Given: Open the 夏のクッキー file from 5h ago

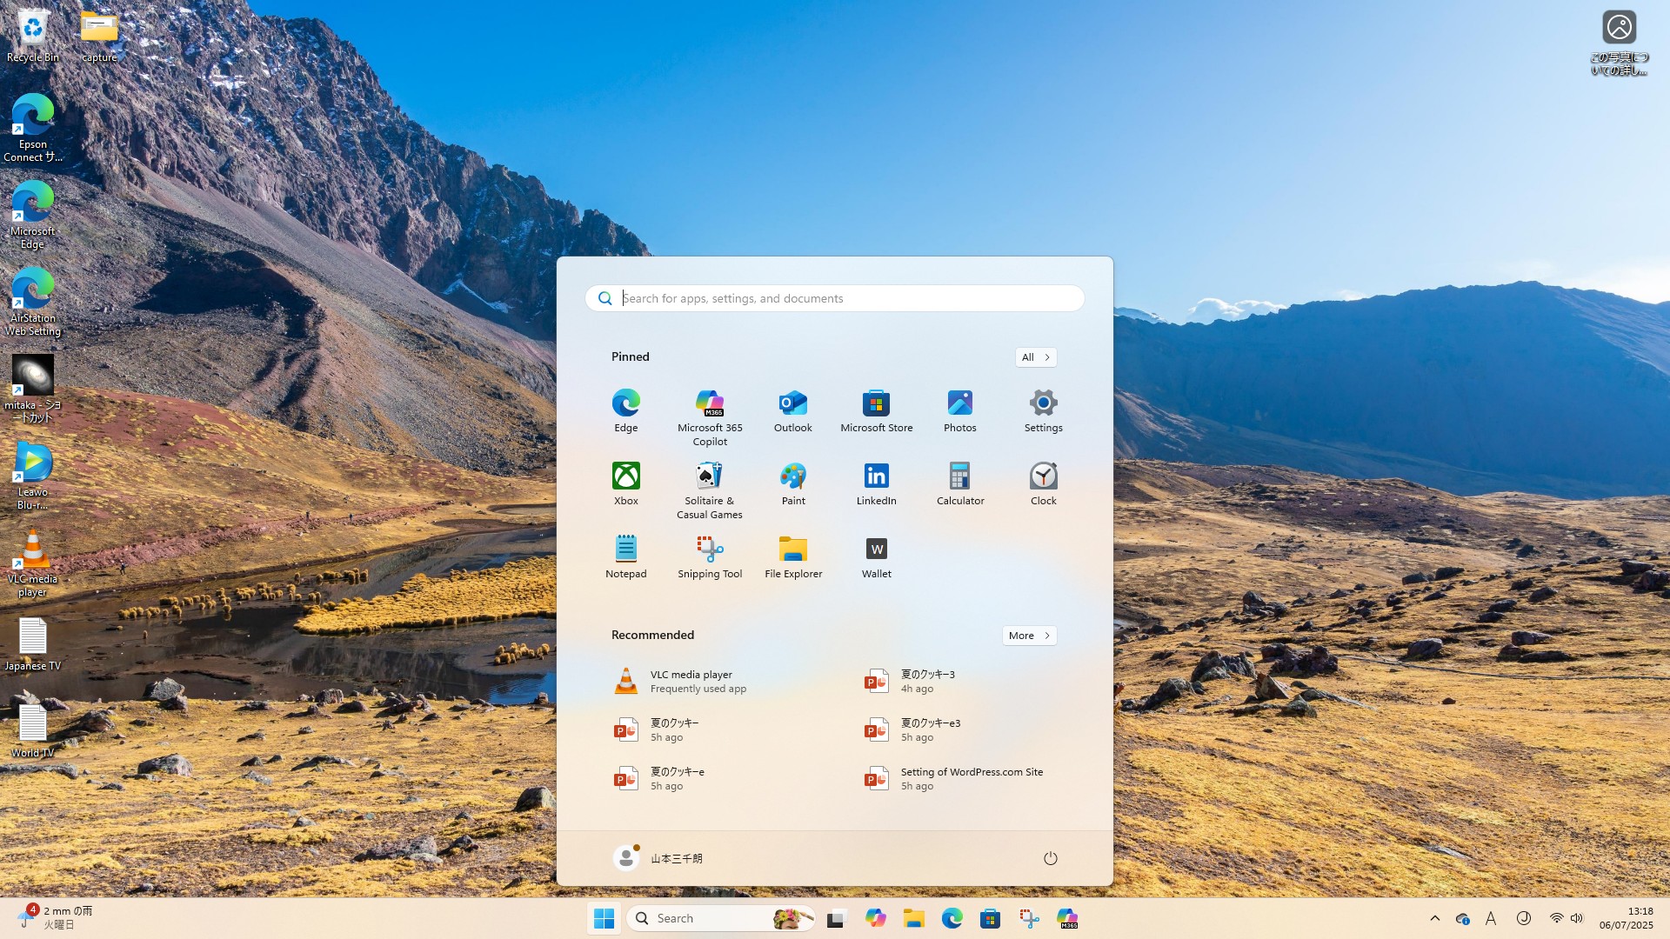Looking at the screenshot, I should (709, 729).
